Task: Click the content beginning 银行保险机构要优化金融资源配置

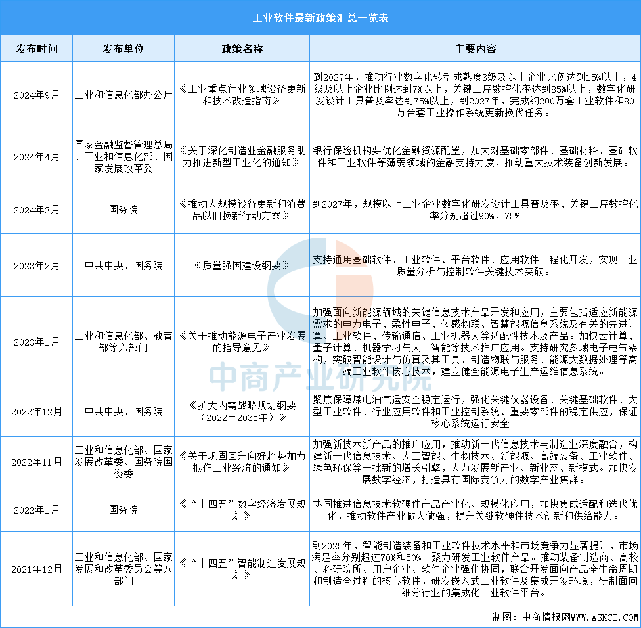Action: click(475, 156)
